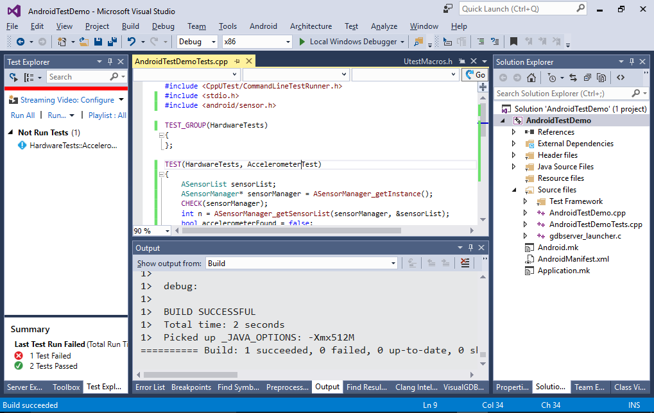Switch to the Error List tab
This screenshot has width=654, height=413.
click(x=150, y=387)
